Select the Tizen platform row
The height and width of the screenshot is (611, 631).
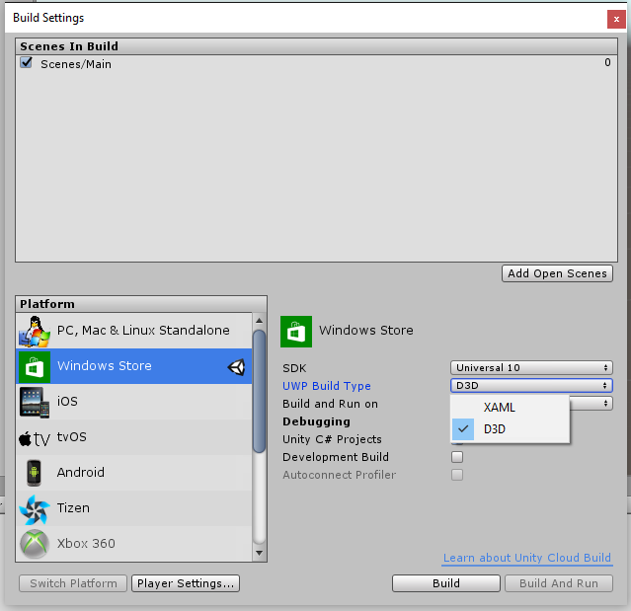(134, 508)
